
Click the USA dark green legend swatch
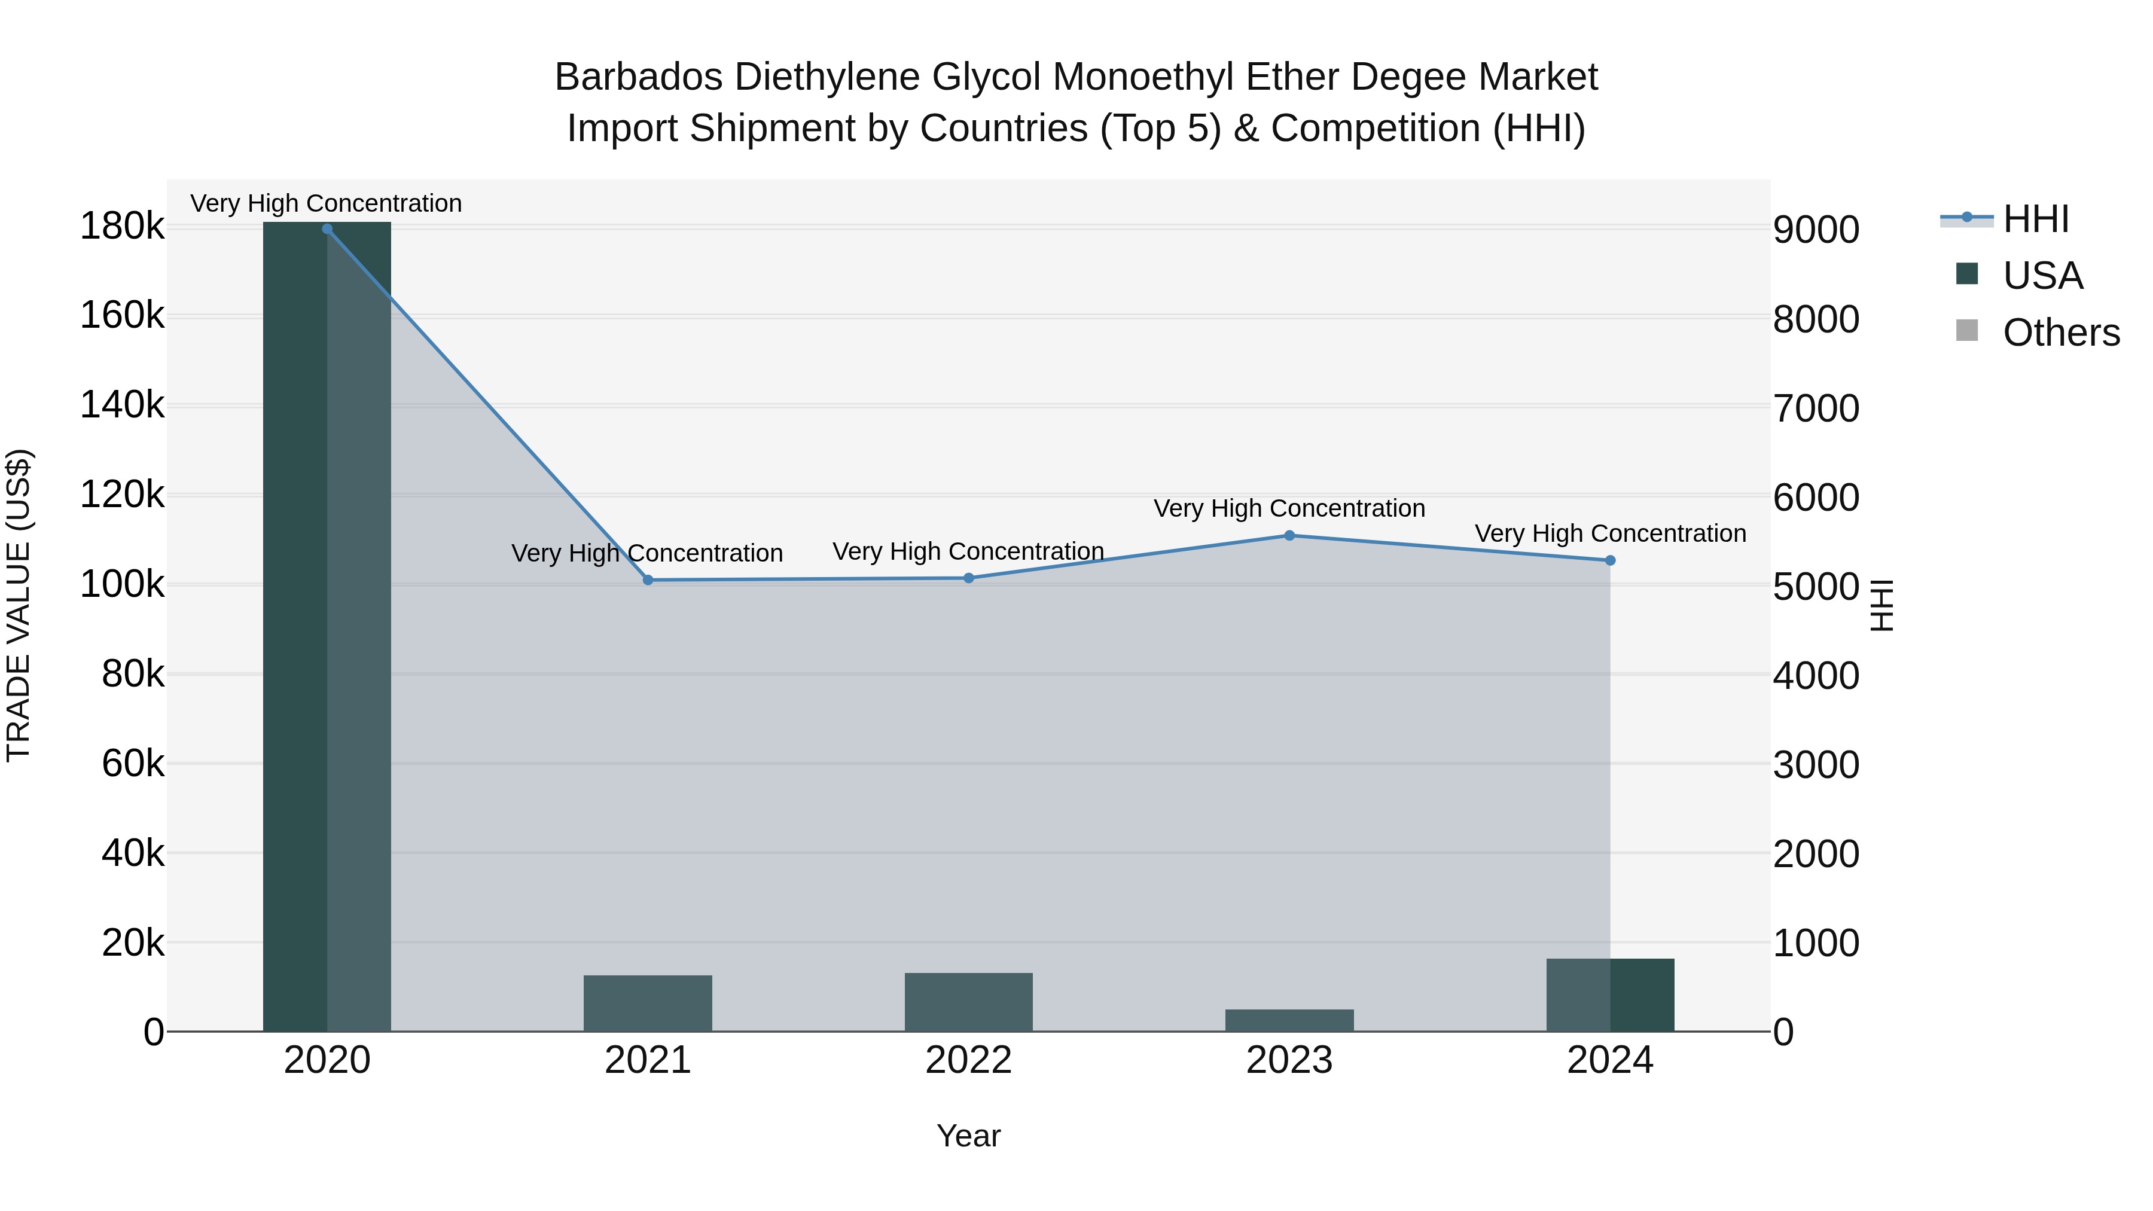point(1968,274)
